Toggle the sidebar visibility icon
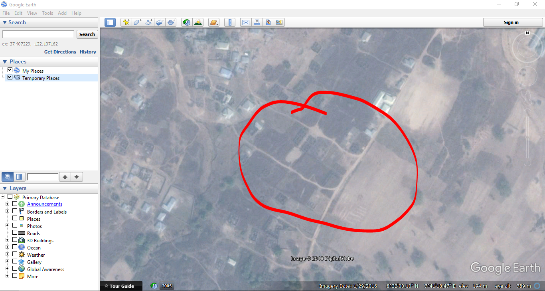Image resolution: width=545 pixels, height=291 pixels. [x=110, y=22]
